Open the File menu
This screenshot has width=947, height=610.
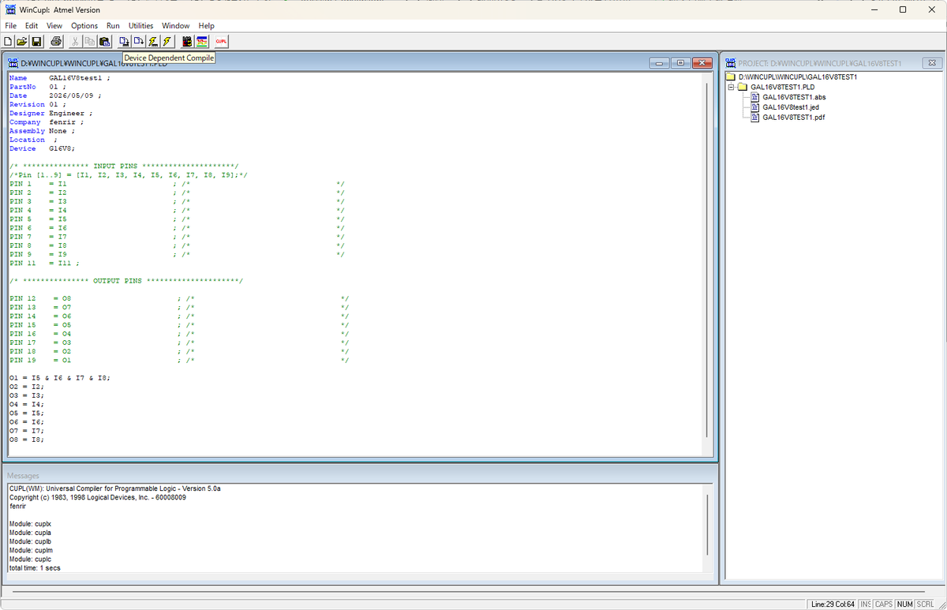11,26
